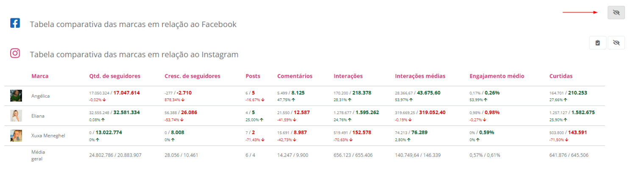Click the clipboard icon above Instagram table
636x169 pixels.
597,43
